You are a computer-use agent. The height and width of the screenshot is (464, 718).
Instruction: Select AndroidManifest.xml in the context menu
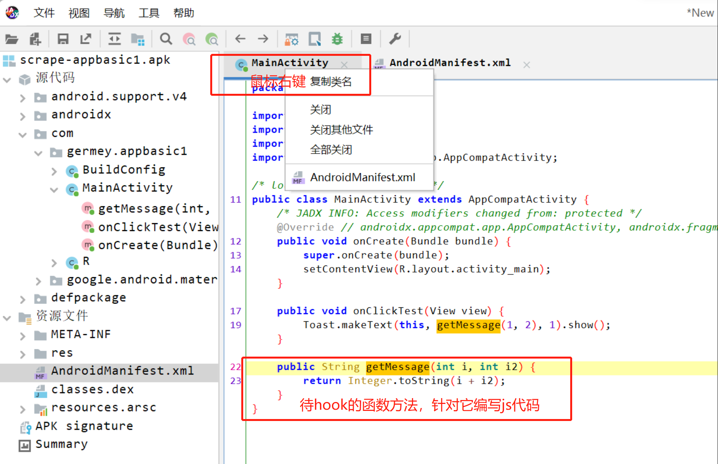(359, 178)
